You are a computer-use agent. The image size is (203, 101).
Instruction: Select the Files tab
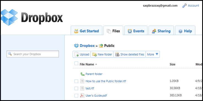point(113,30)
